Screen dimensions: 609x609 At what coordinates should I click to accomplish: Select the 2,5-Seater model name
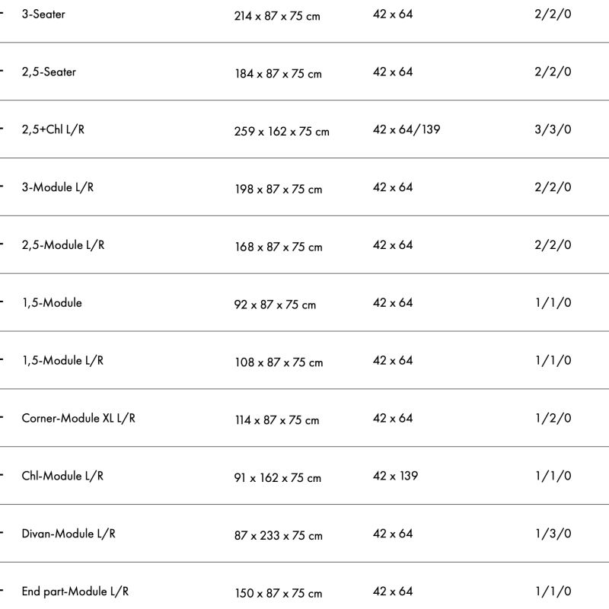49,72
